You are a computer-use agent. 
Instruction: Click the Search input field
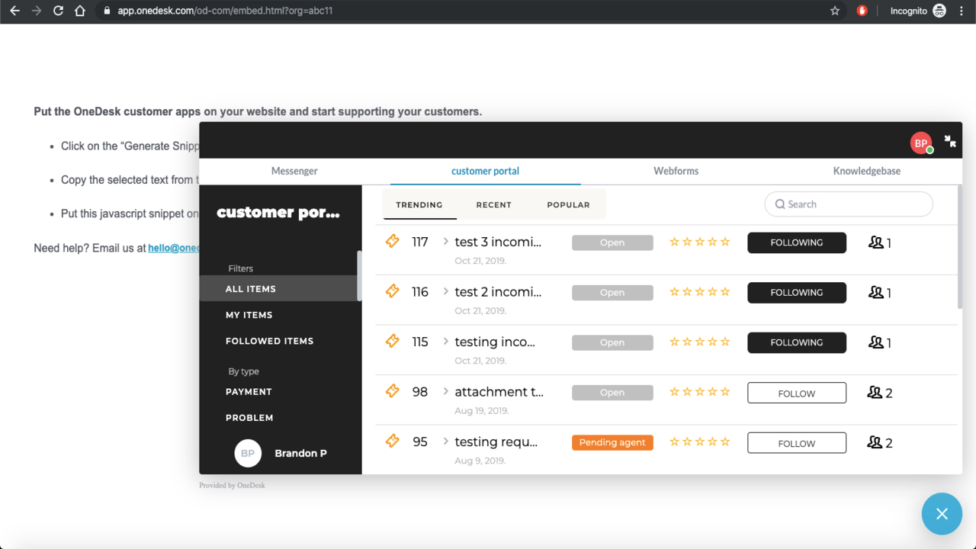(849, 204)
